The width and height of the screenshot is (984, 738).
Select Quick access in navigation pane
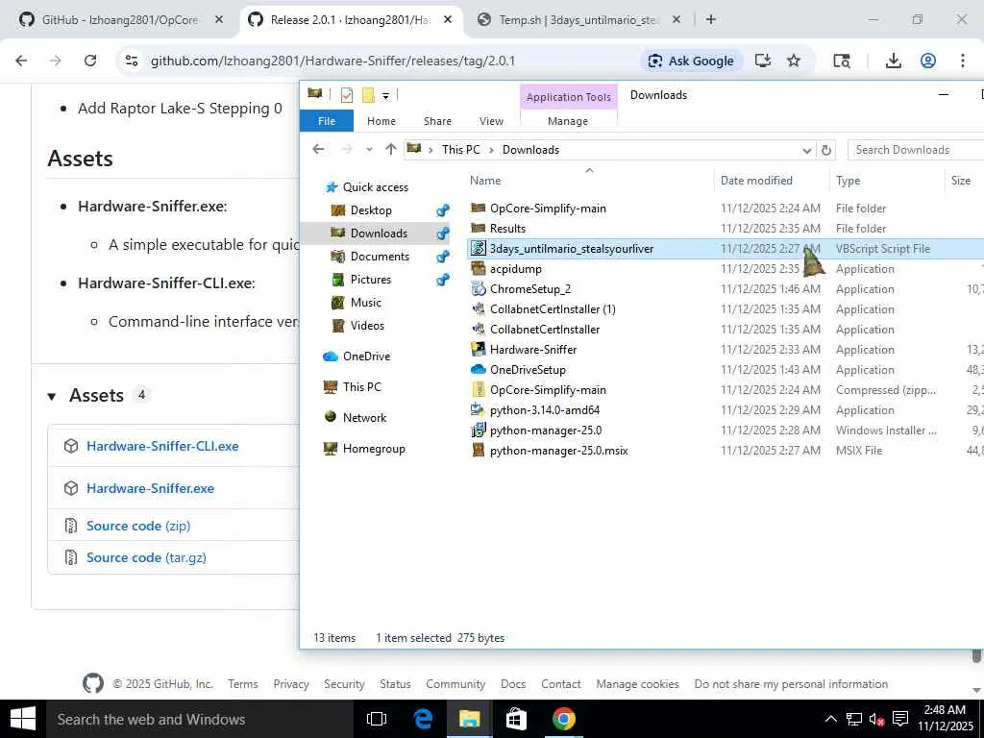pyautogui.click(x=376, y=187)
